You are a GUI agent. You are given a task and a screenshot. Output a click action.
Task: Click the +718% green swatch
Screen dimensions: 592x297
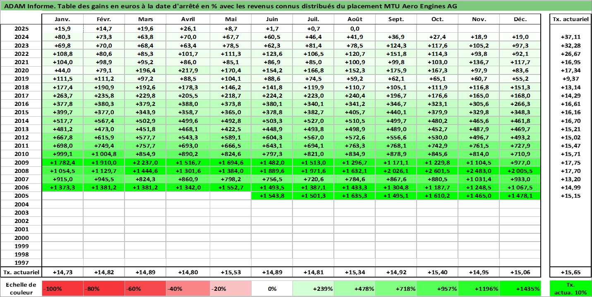tap(396, 289)
